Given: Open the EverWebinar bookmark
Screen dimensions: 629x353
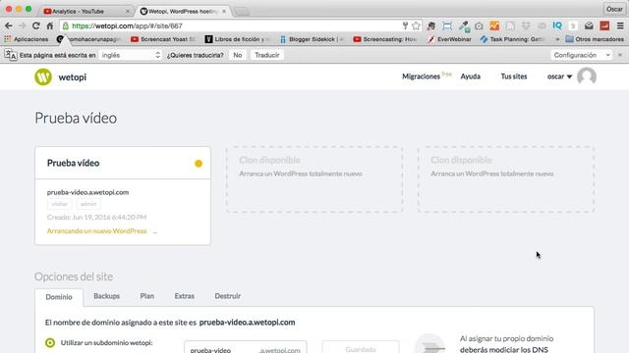Looking at the screenshot, I should [450, 39].
